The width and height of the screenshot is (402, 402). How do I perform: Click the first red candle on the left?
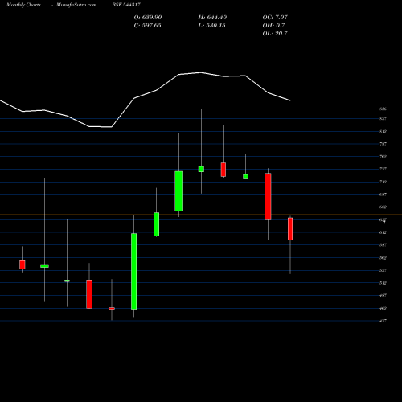[23, 265]
